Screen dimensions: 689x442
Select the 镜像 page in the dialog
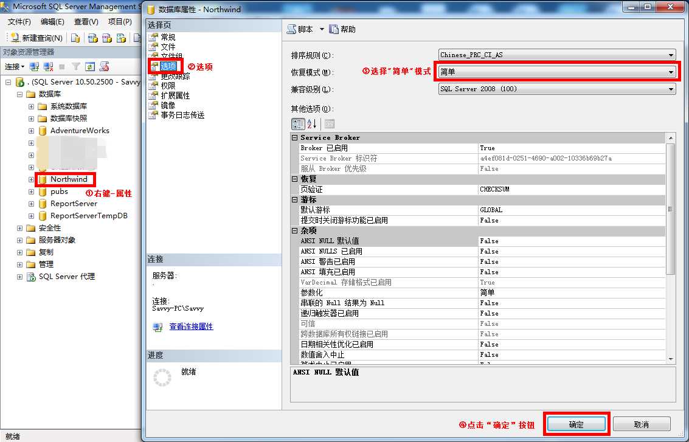pyautogui.click(x=168, y=105)
